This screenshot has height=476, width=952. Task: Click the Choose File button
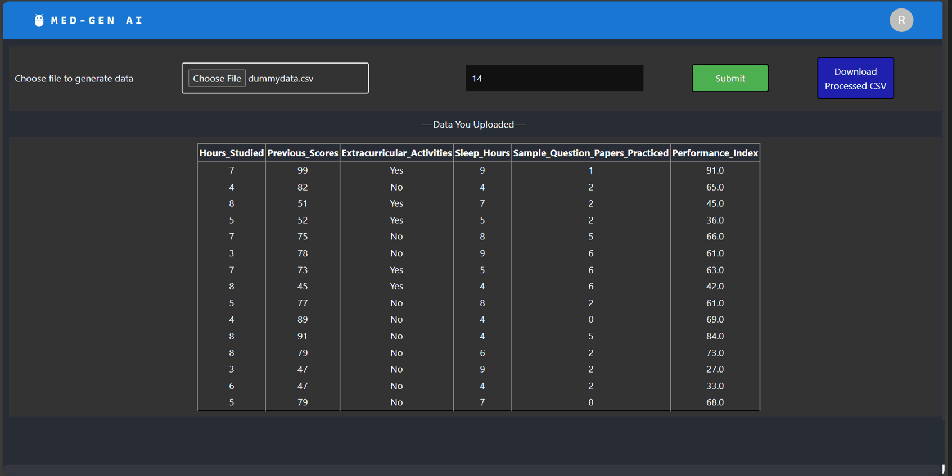click(x=216, y=78)
